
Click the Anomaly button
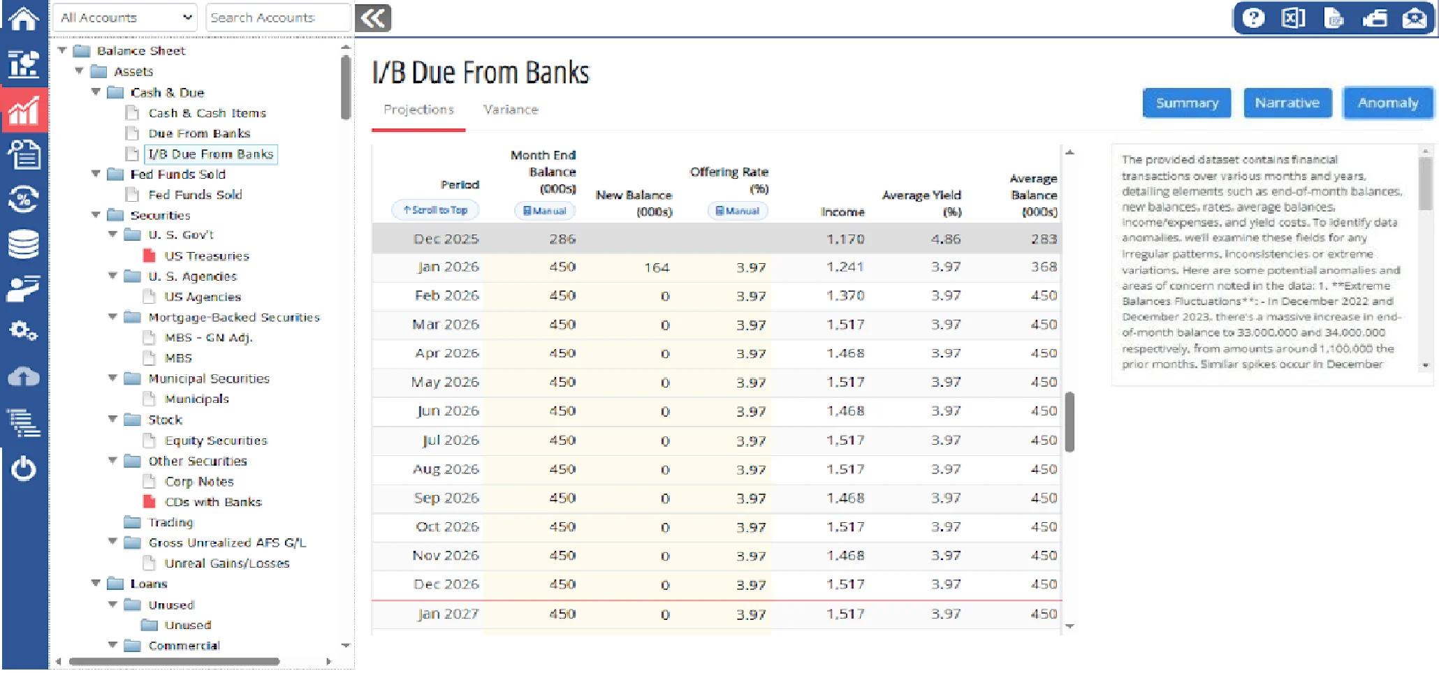point(1388,103)
